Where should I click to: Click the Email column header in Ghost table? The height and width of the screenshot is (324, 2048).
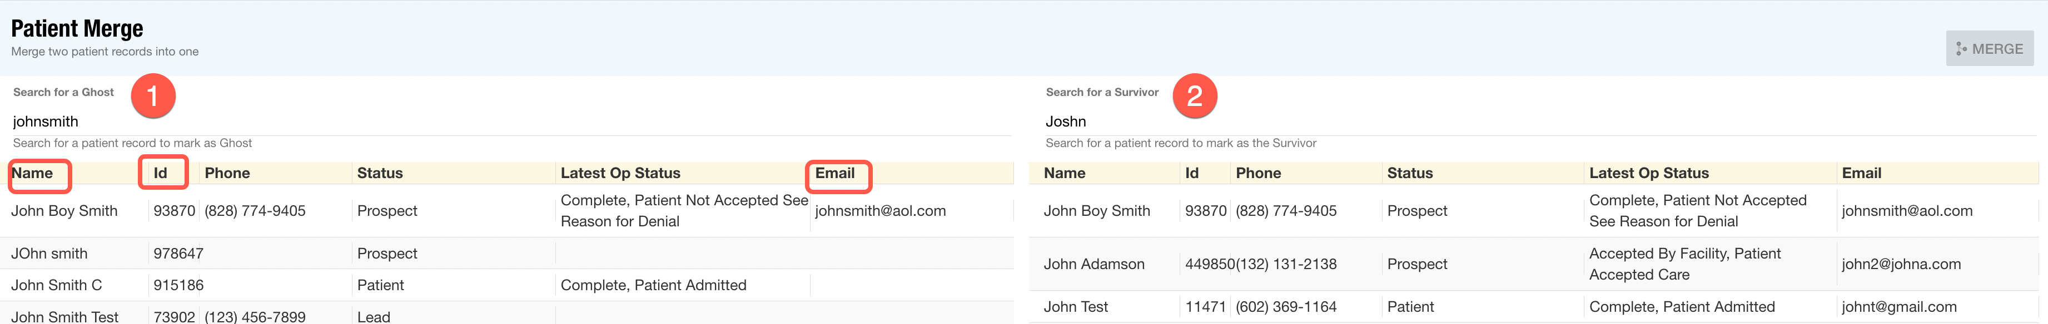point(835,173)
